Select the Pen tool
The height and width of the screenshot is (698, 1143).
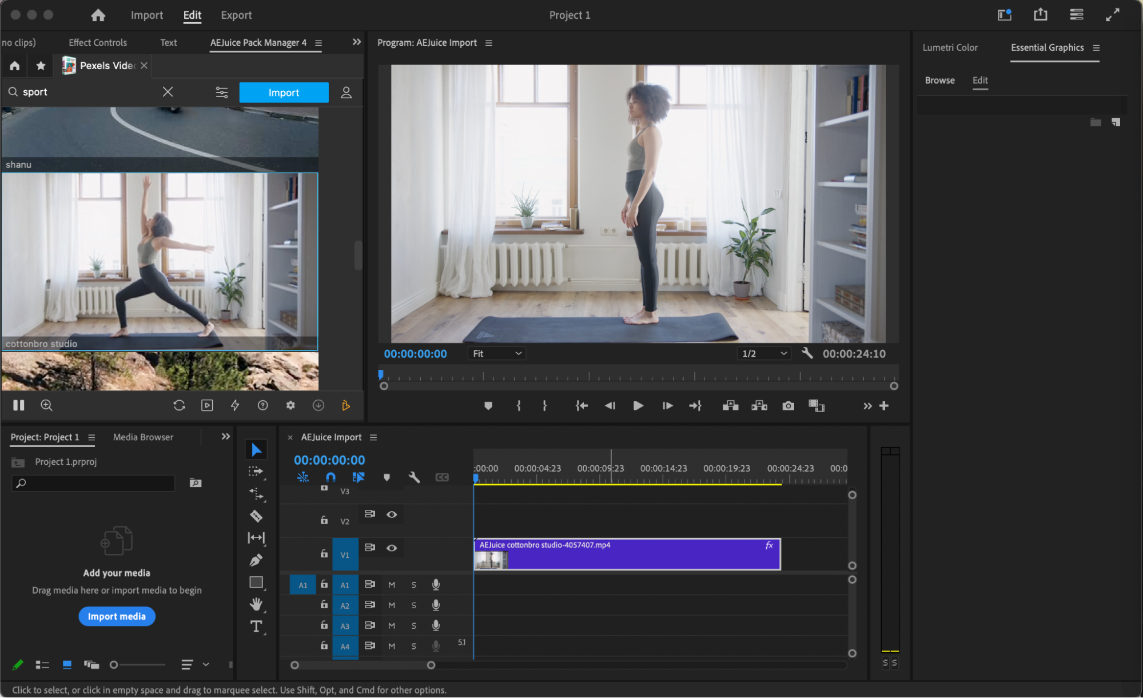click(256, 560)
